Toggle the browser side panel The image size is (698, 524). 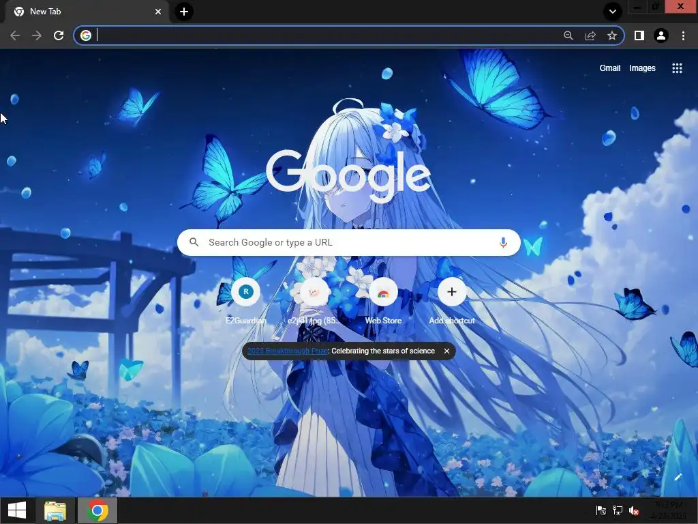point(639,35)
